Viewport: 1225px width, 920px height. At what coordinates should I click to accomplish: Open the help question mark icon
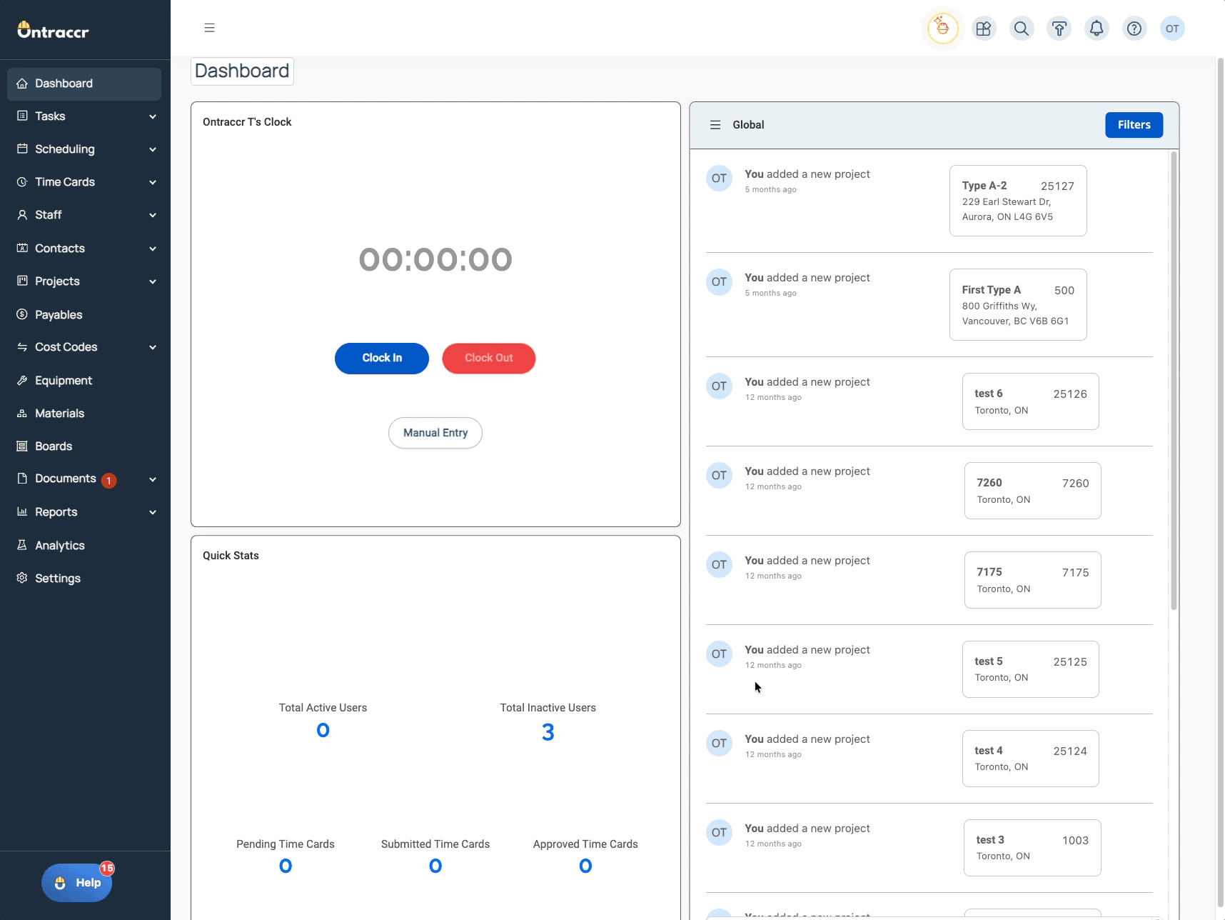click(x=1134, y=29)
